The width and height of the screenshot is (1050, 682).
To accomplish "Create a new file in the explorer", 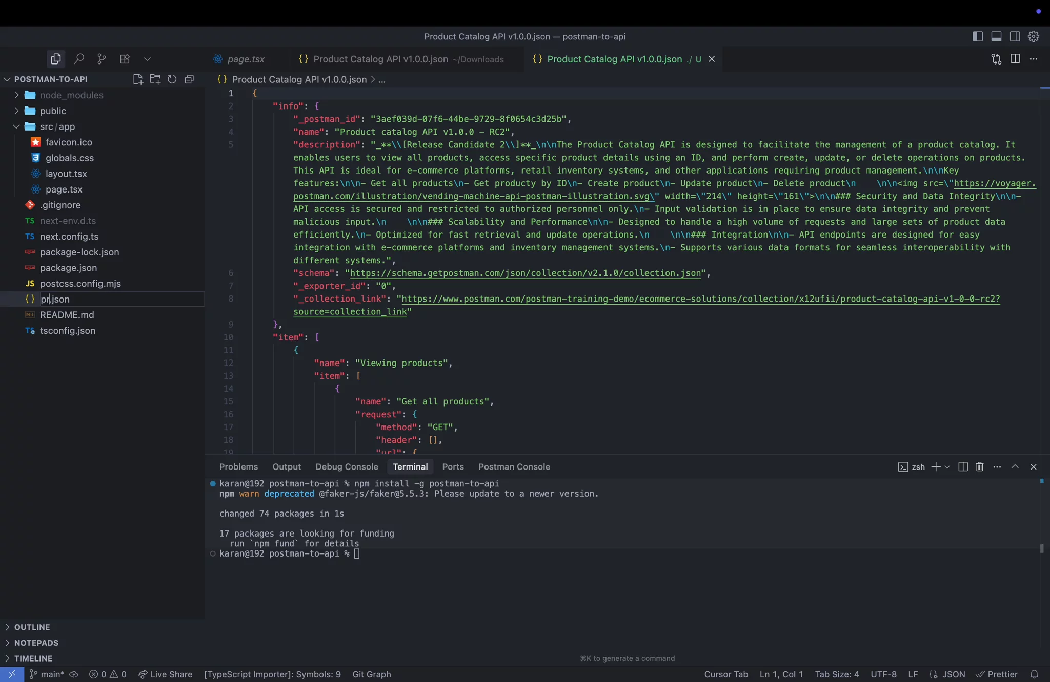I will tap(138, 79).
